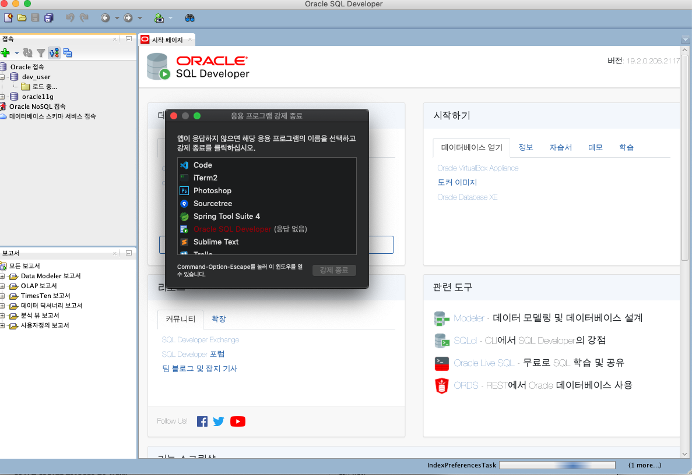
Task: Click the Back navigation arrow icon
Action: pos(105,18)
